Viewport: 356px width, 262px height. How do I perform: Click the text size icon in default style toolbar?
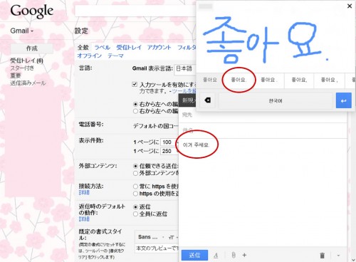(x=171, y=237)
